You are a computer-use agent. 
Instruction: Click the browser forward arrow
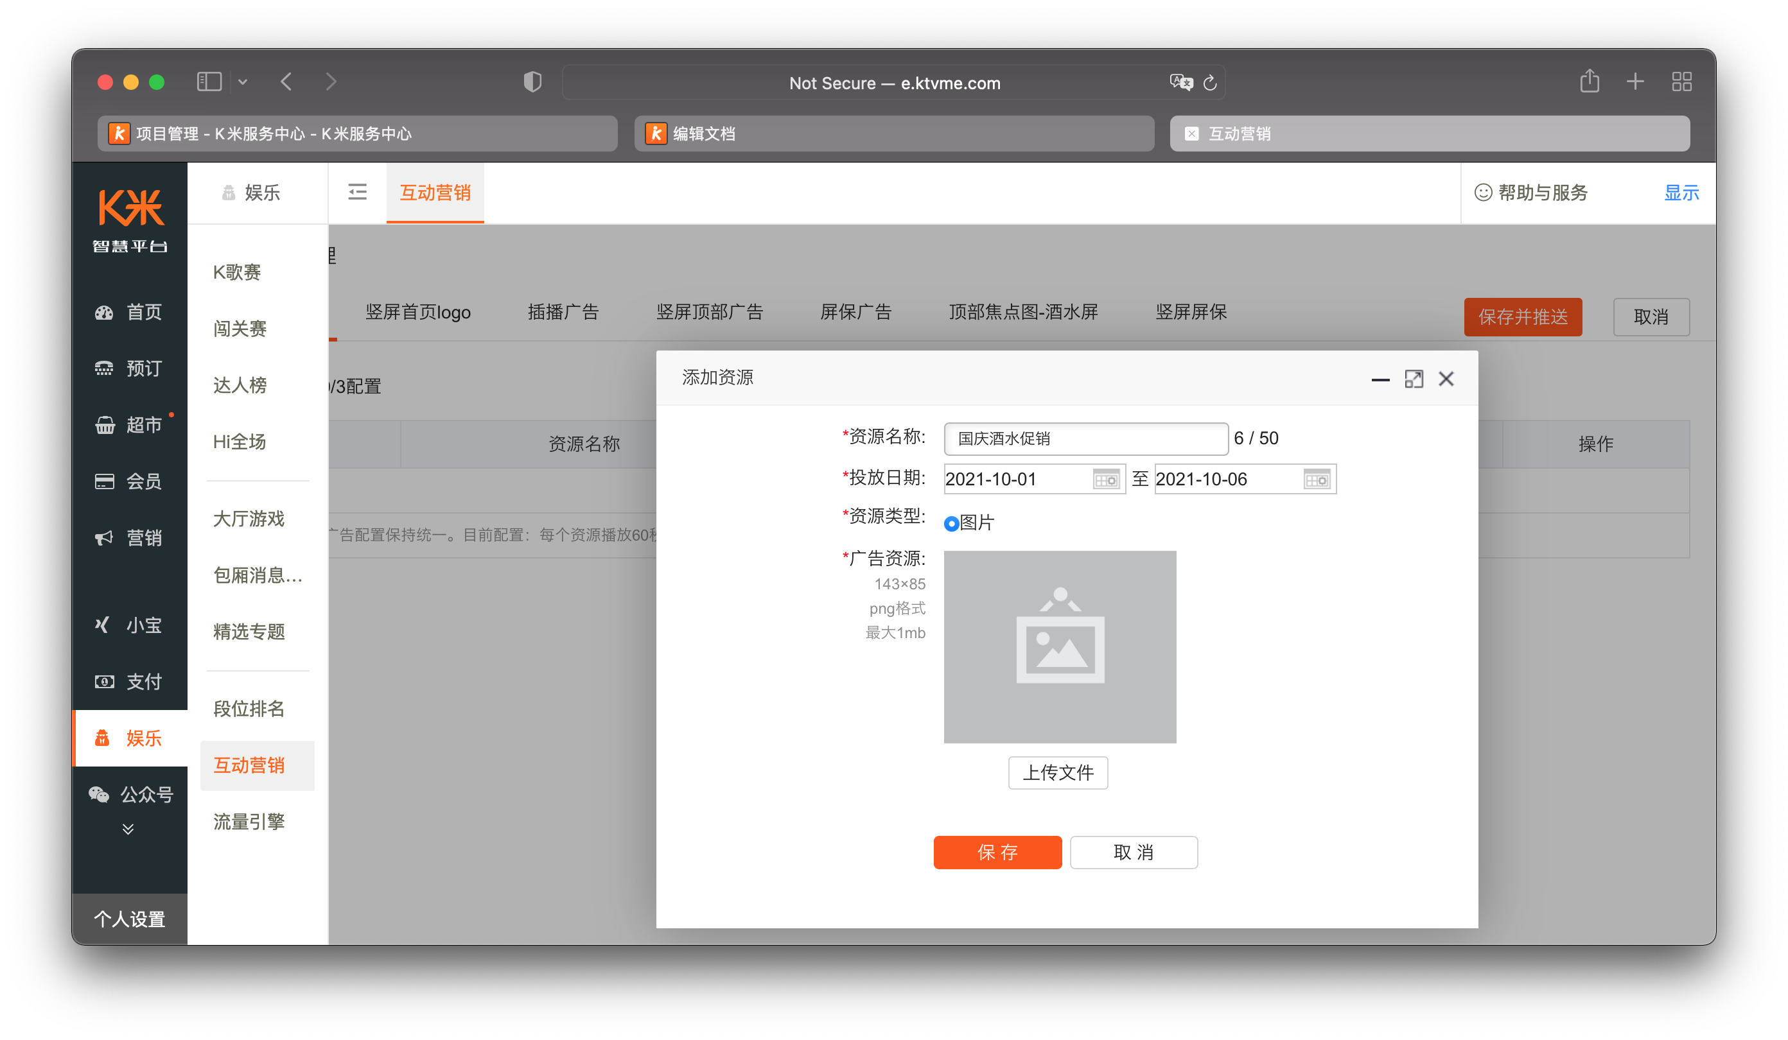[331, 82]
